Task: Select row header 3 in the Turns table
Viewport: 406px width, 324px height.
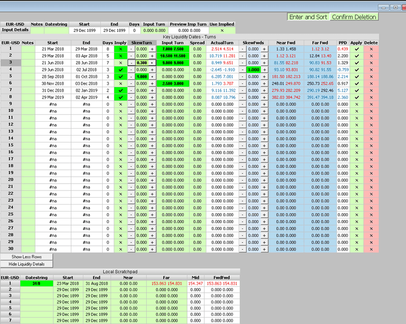Action: (10, 62)
